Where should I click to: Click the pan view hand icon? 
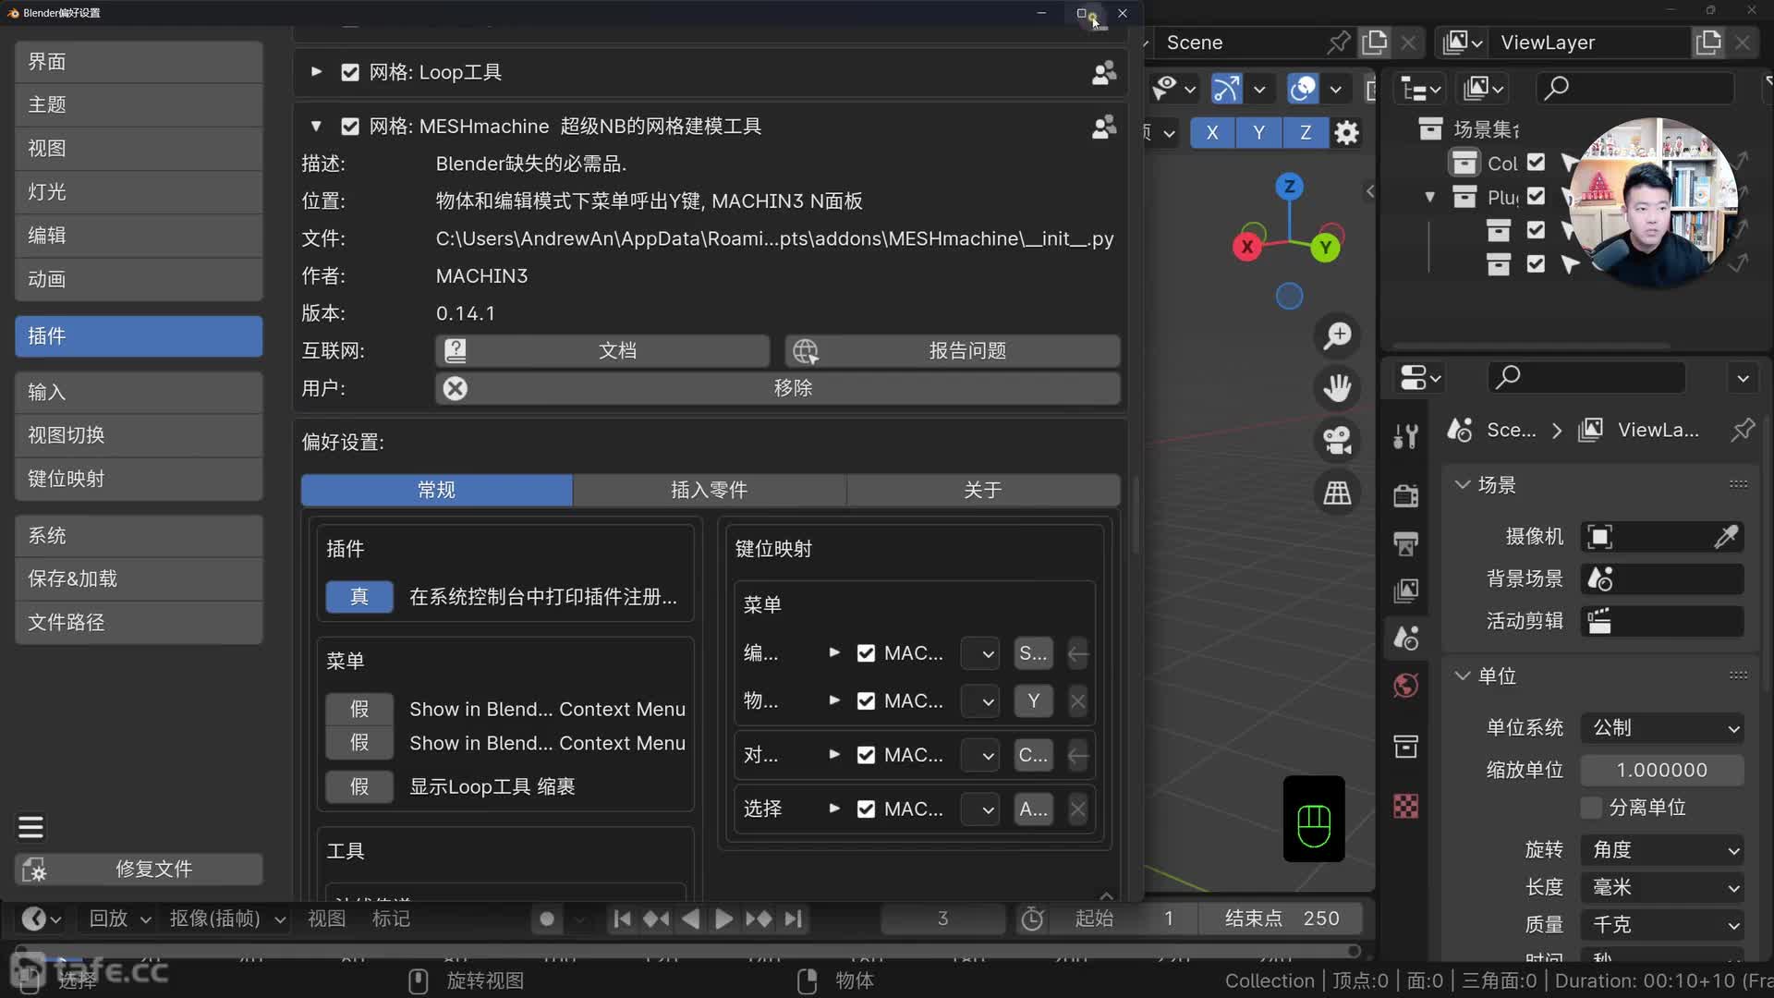[1337, 387]
